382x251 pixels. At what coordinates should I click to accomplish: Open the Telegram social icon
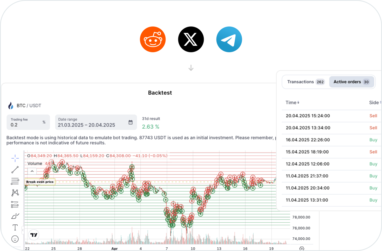coord(229,39)
